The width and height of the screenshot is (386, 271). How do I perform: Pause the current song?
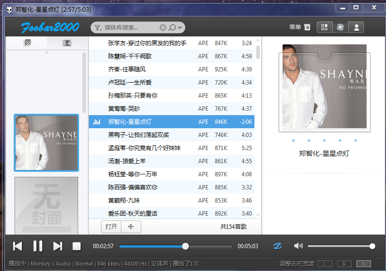click(x=38, y=246)
